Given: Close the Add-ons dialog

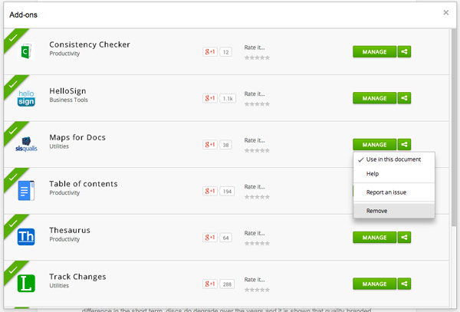Looking at the screenshot, I should point(446,12).
